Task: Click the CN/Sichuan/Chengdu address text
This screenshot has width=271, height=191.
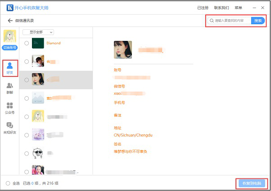Action: click(133, 135)
